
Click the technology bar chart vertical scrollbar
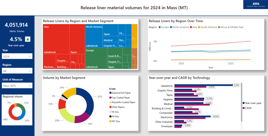pos(242,101)
